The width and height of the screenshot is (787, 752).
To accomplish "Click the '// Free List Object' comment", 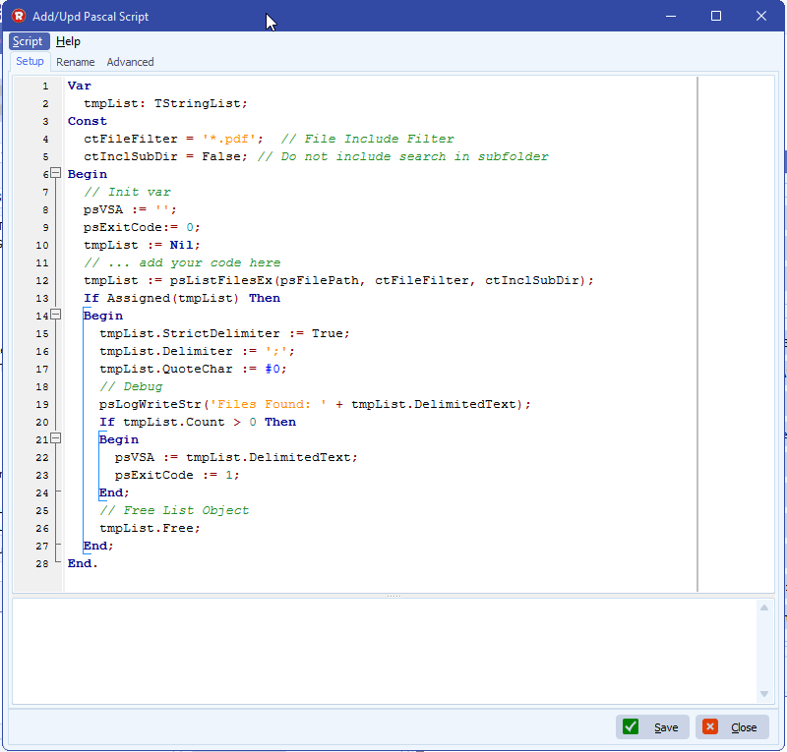I will tap(174, 511).
